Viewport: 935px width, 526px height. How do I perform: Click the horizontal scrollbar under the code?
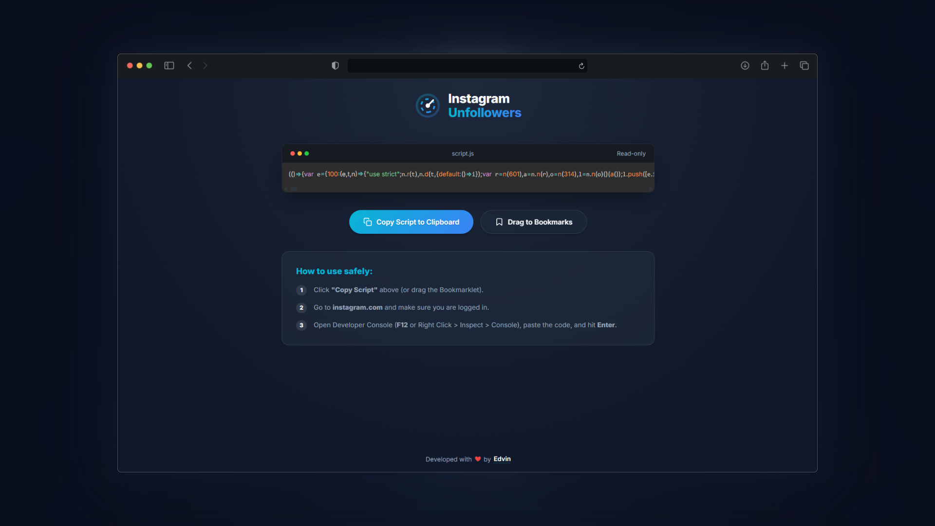(294, 189)
